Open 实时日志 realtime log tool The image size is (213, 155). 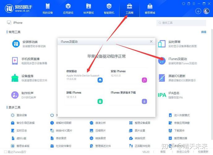(x=19, y=131)
